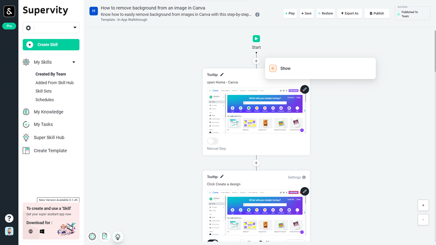Click the skill description info icon
Image resolution: width=436 pixels, height=245 pixels.
click(257, 15)
